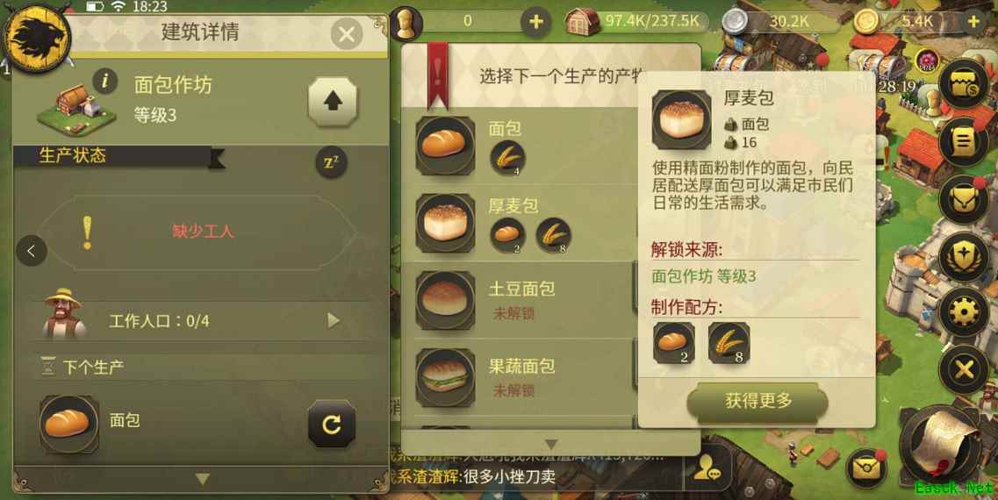Toggle the sleep mode zZ icon

[332, 162]
